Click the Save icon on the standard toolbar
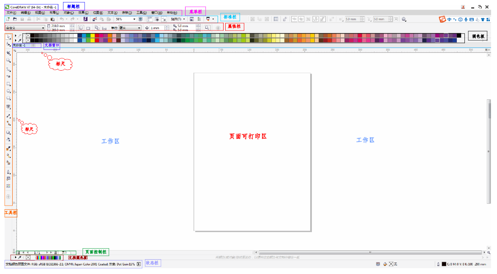Image resolution: width=497 pixels, height=274 pixels. pos(22,19)
